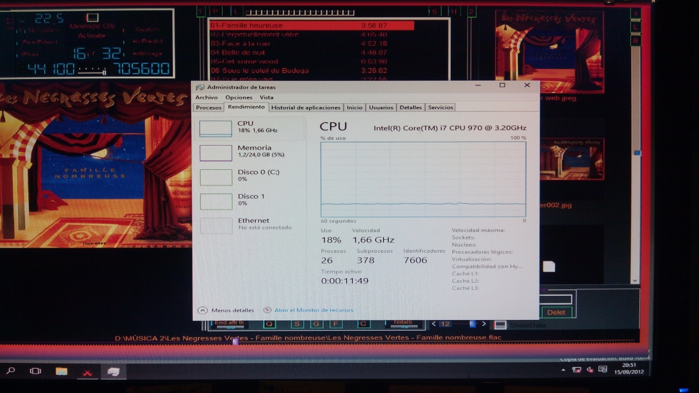This screenshot has width=699, height=393.
Task: Open Historial de aplicaciones tab
Action: [306, 108]
